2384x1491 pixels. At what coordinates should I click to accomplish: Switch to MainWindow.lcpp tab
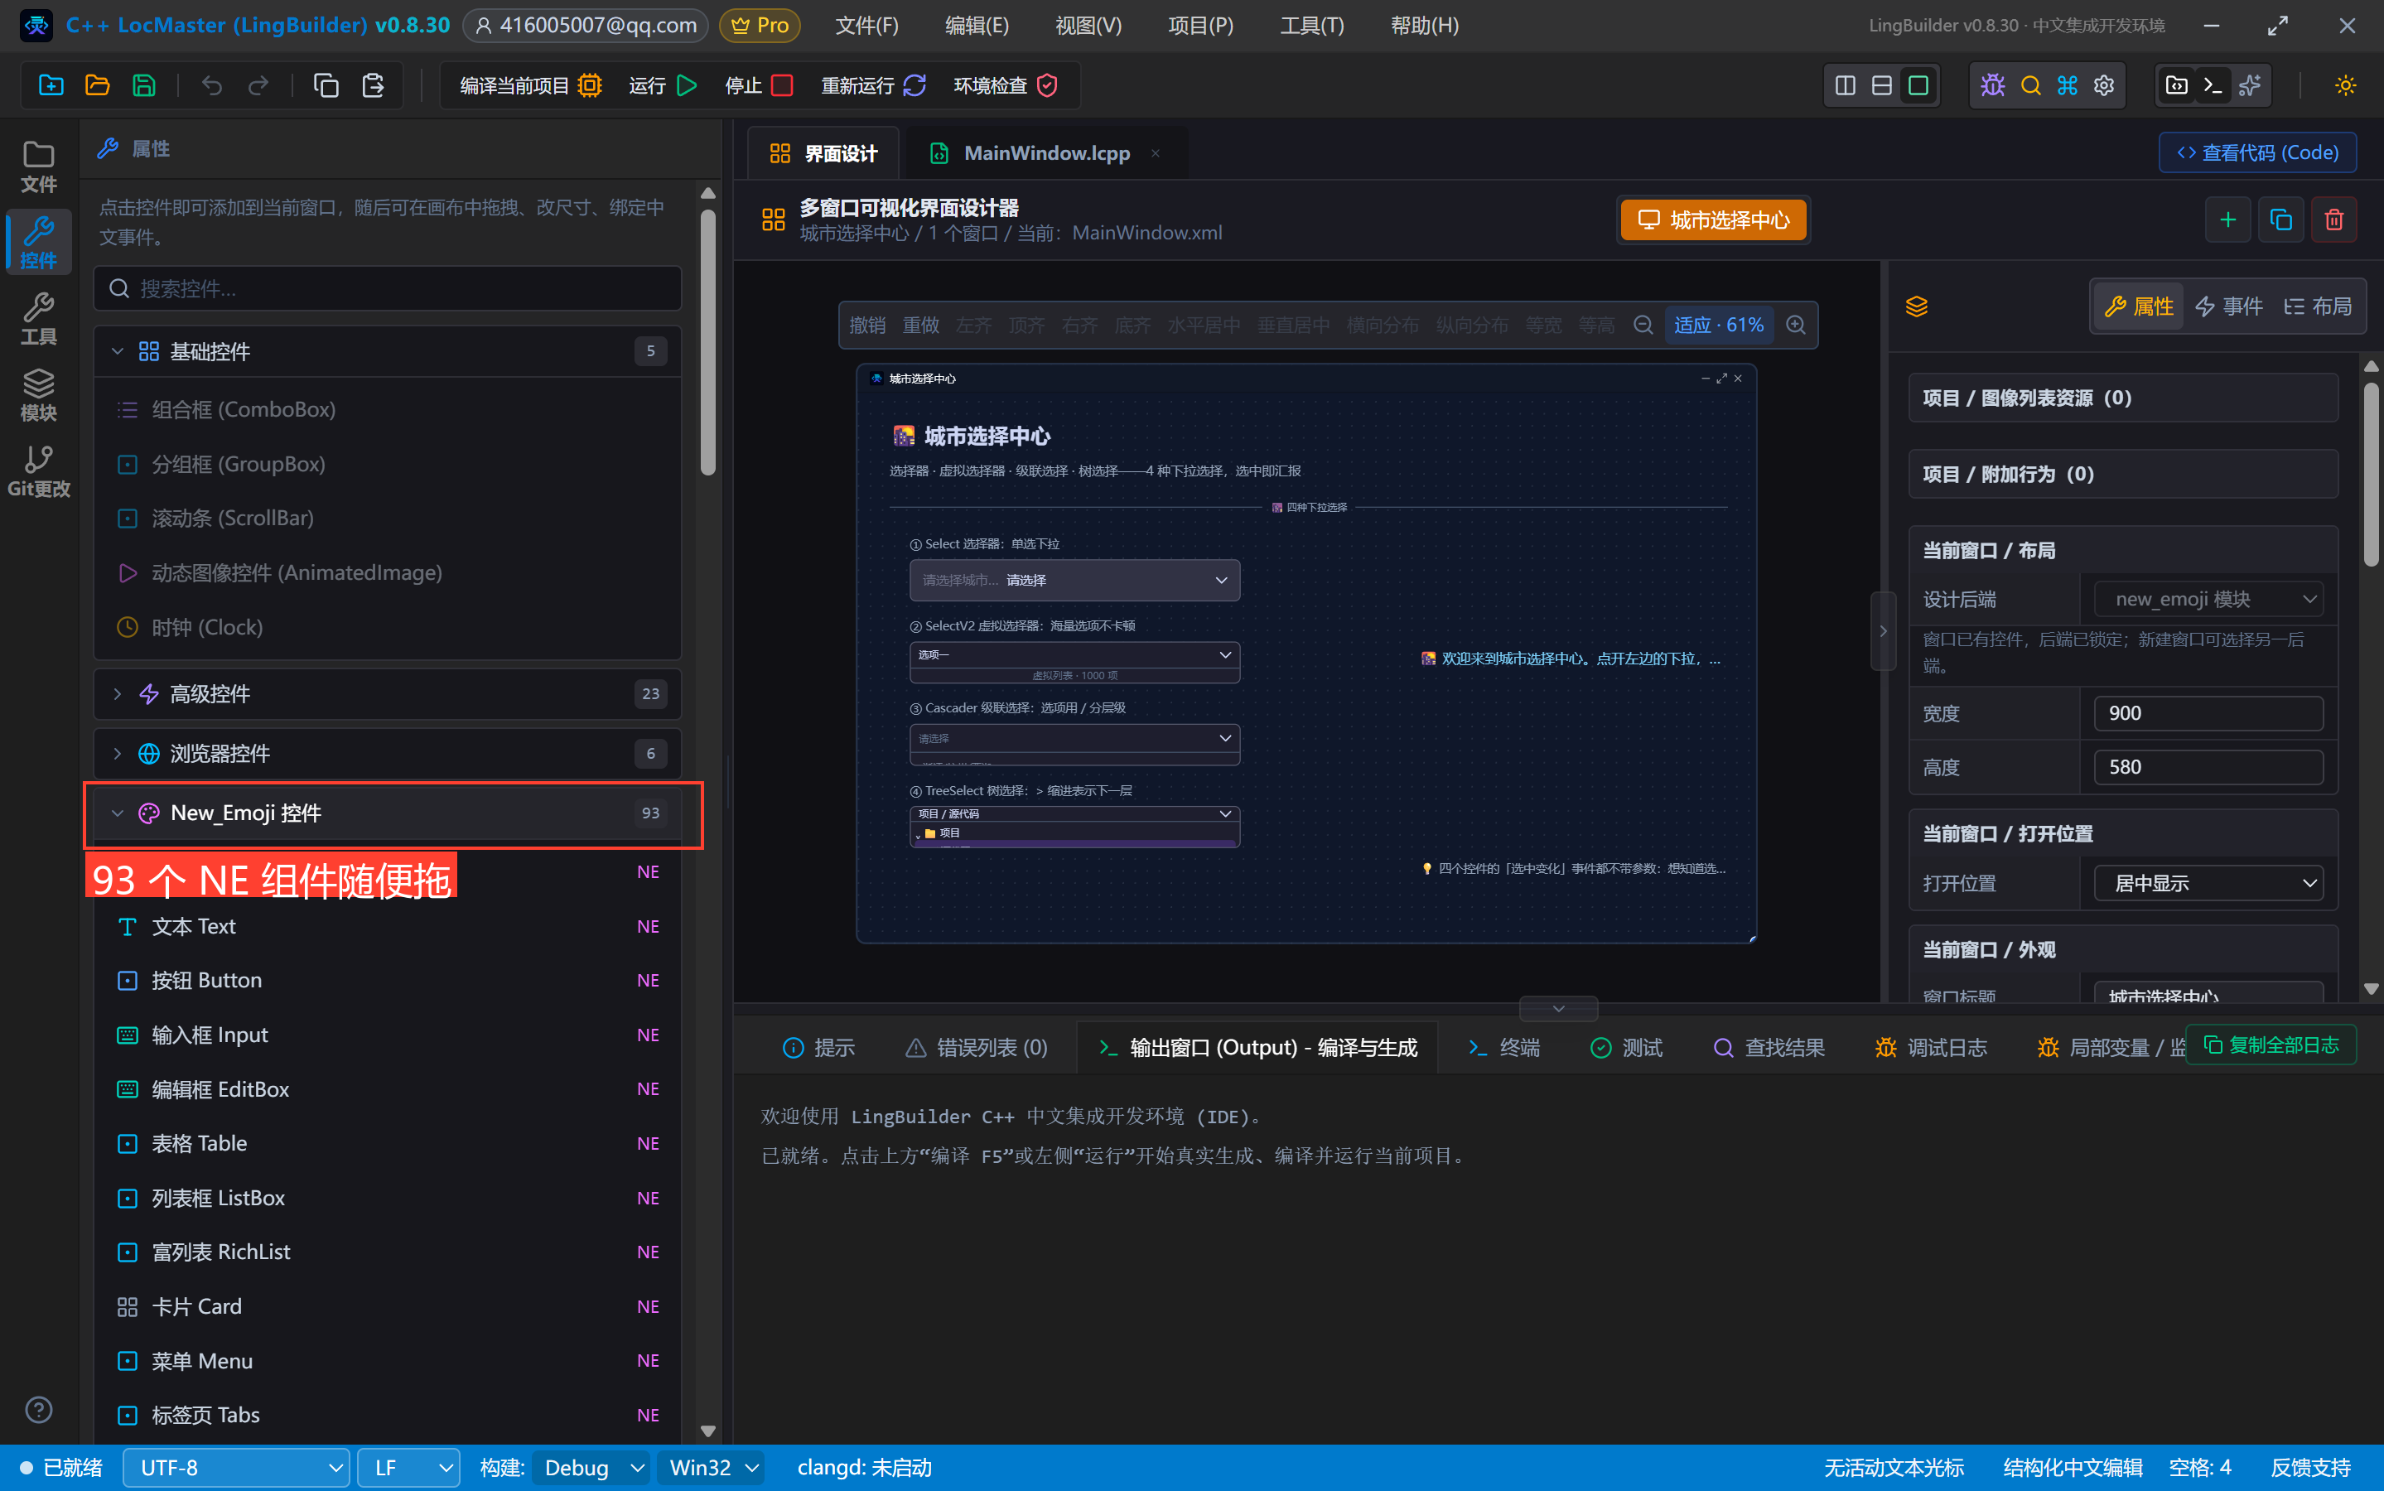pos(1046,153)
